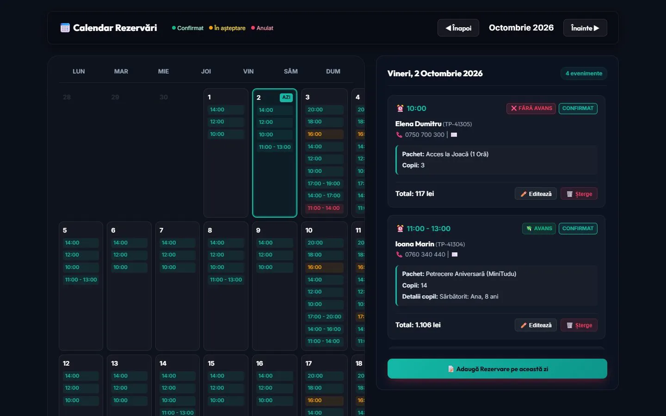Click the phone icon next to 0750 700 300

pos(399,135)
